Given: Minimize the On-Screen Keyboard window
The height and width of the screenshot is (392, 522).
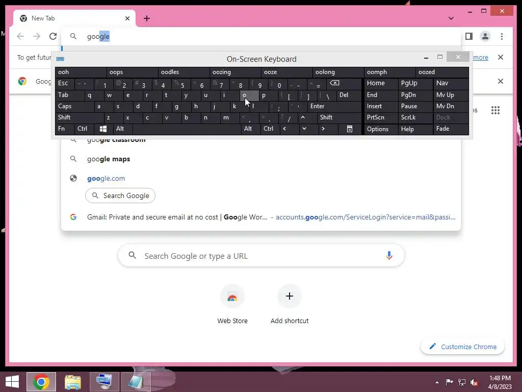Looking at the screenshot, I should click(426, 58).
